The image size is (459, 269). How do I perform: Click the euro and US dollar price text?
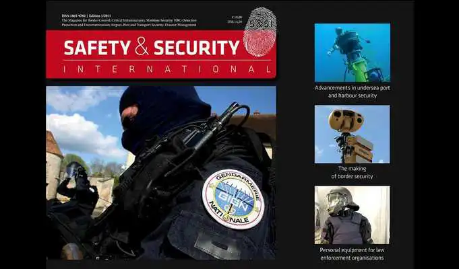point(235,20)
